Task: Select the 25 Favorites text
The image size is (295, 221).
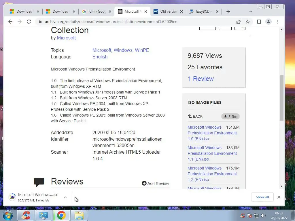Action: click(x=205, y=67)
